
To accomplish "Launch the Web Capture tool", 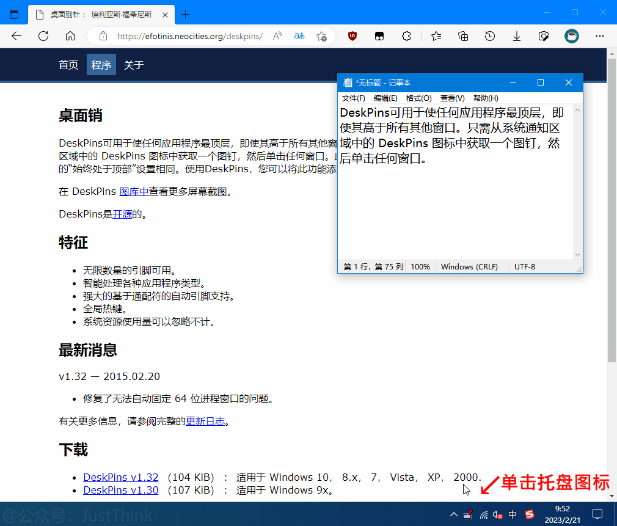I will (x=544, y=36).
